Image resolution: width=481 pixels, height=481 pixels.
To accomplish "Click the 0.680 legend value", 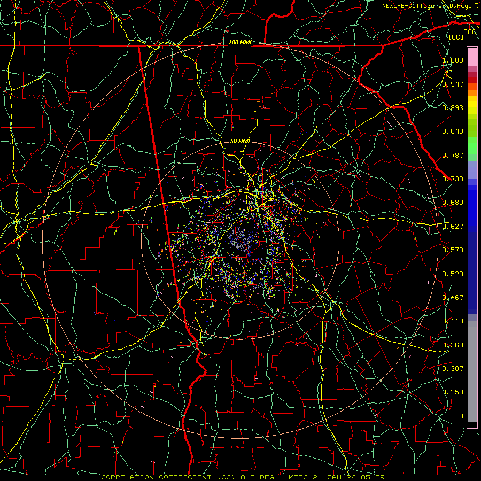I will (453, 203).
